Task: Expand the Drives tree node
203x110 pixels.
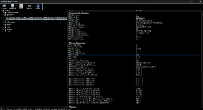Action: [x=3, y=26]
